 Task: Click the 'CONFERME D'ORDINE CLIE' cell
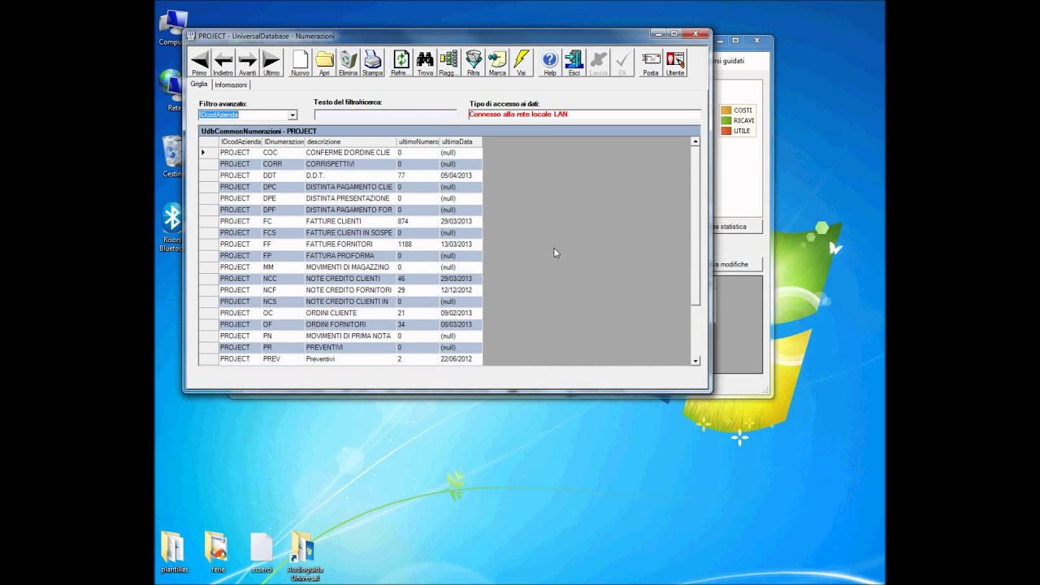(350, 153)
